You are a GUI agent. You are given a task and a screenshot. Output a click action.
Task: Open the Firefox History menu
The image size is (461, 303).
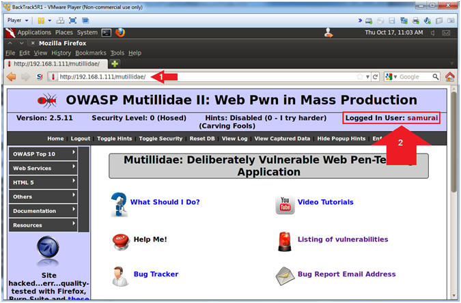pos(61,53)
